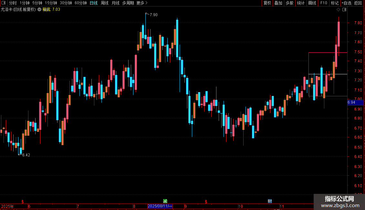Click the 7.80 price axis label
Image resolution: width=365 pixels, height=210 pixels.
coord(358,23)
